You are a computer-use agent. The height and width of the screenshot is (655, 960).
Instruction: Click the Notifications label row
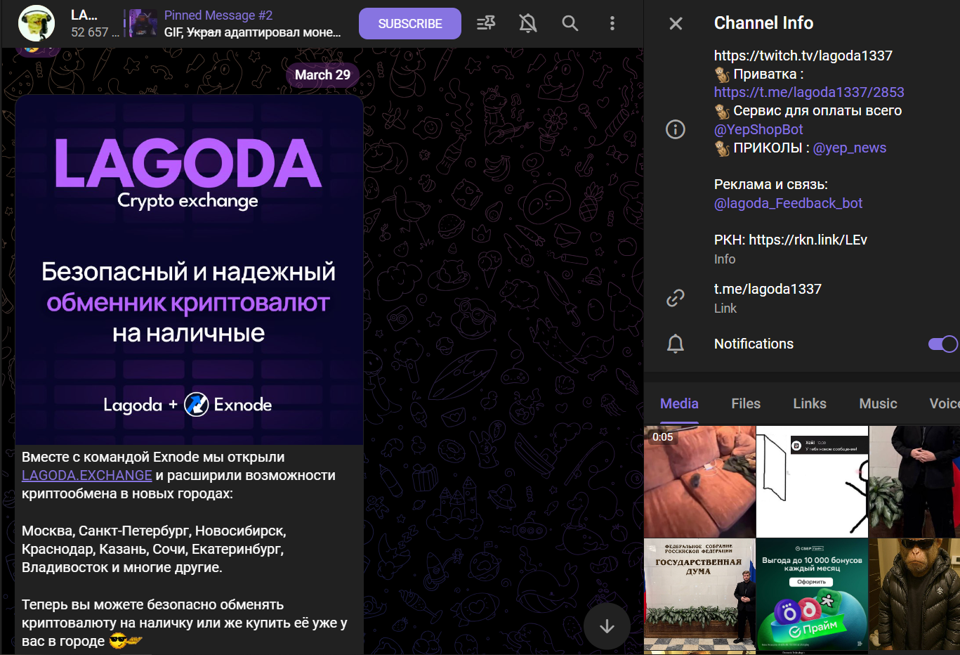click(x=802, y=344)
